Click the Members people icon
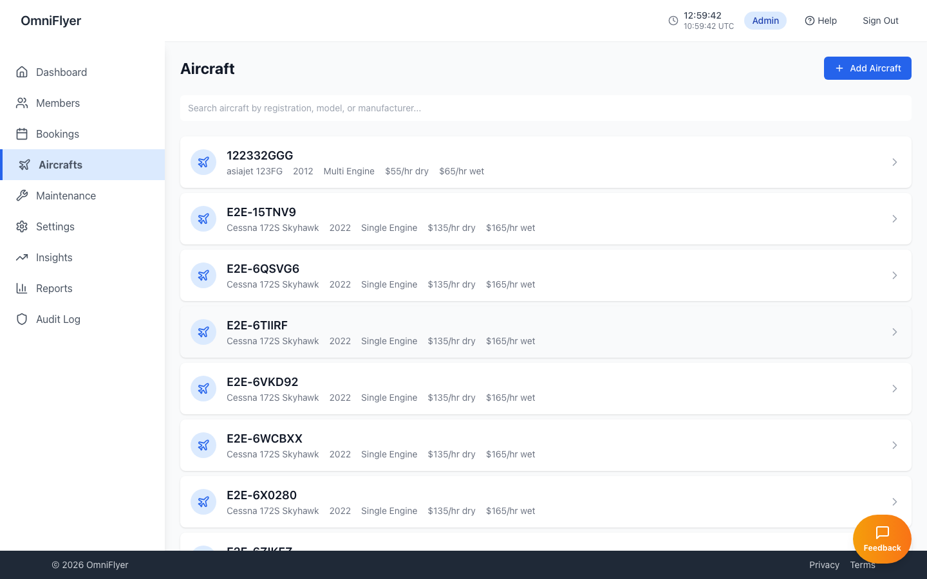The width and height of the screenshot is (927, 579). point(22,103)
